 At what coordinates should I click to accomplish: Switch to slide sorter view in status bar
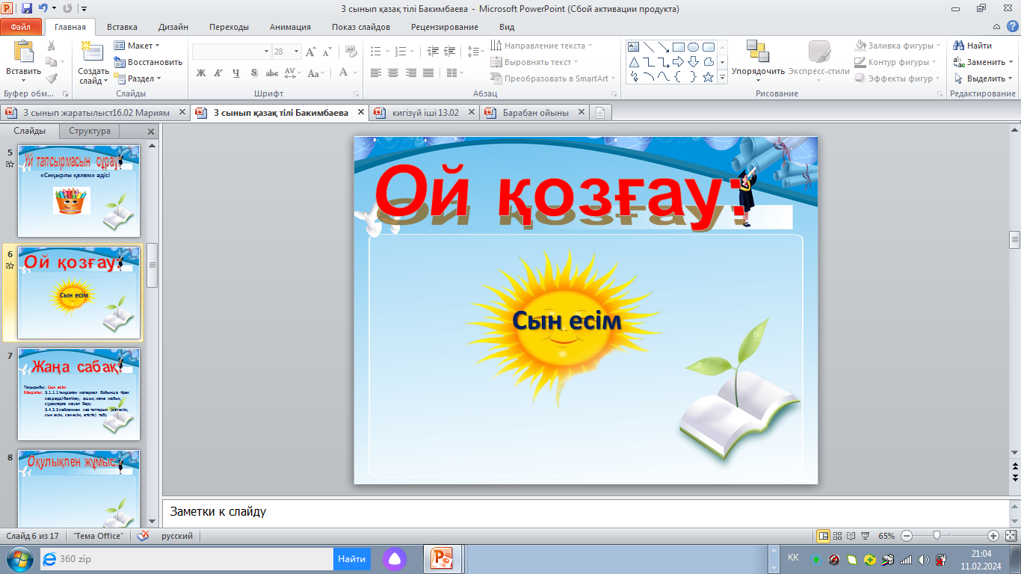point(837,536)
